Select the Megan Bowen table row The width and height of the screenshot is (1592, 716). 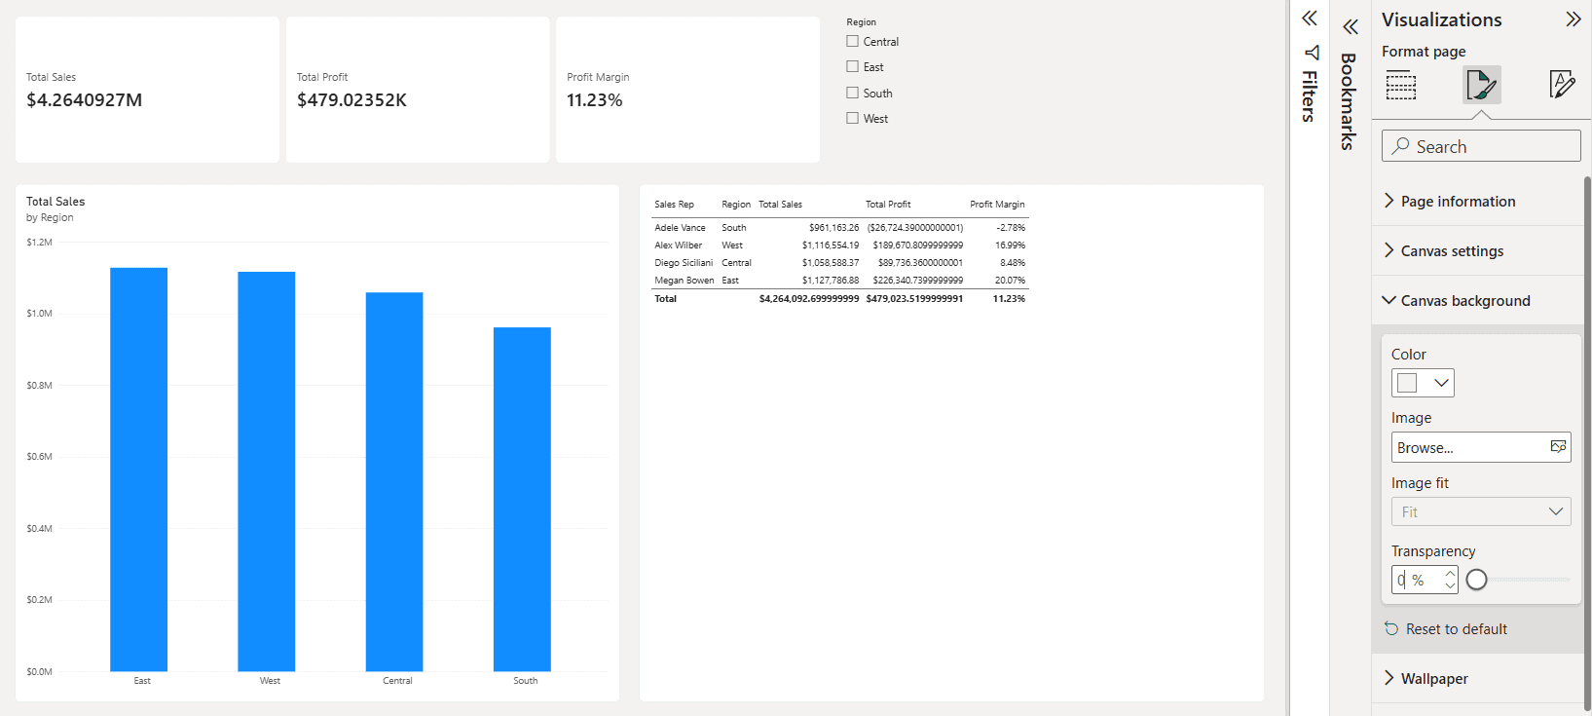(839, 280)
